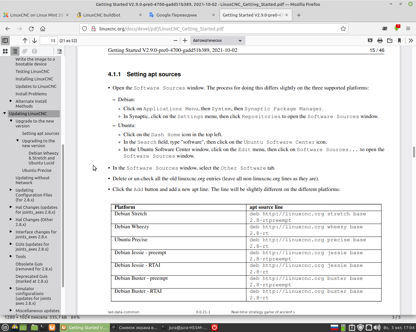
Task: Collapse Upgrading to the new version section
Action: pos(18,141)
